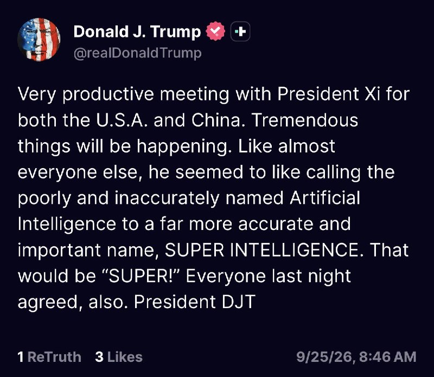434x377 pixels.
Task: Click the word ReTruth label
Action: click(x=55, y=357)
